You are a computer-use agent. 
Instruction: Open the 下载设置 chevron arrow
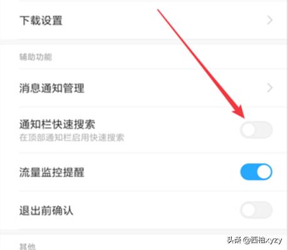(270, 21)
